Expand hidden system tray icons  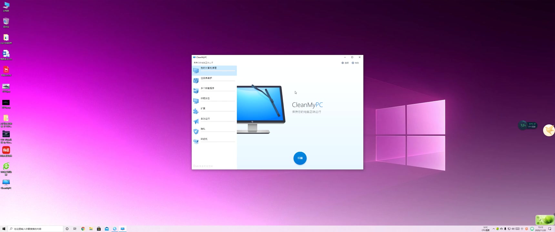coord(493,229)
